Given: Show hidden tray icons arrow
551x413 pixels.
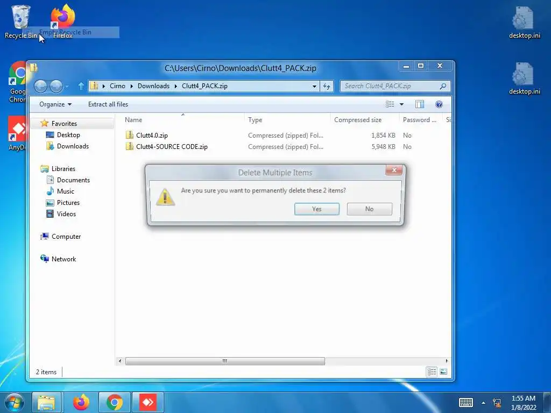Looking at the screenshot, I should (484, 403).
